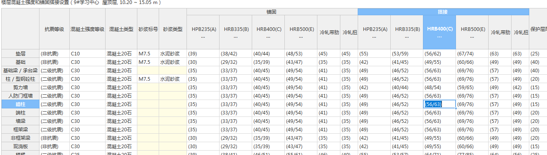
Task: Click (67/74) lap cell in 垫层 row
Action: point(472,54)
